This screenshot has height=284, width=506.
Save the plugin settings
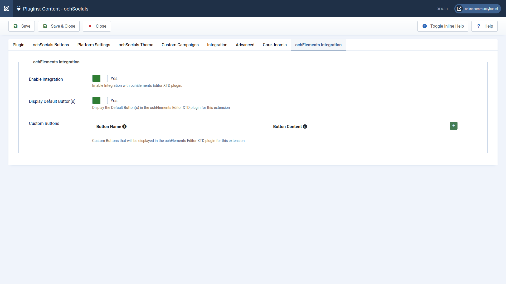click(x=22, y=26)
